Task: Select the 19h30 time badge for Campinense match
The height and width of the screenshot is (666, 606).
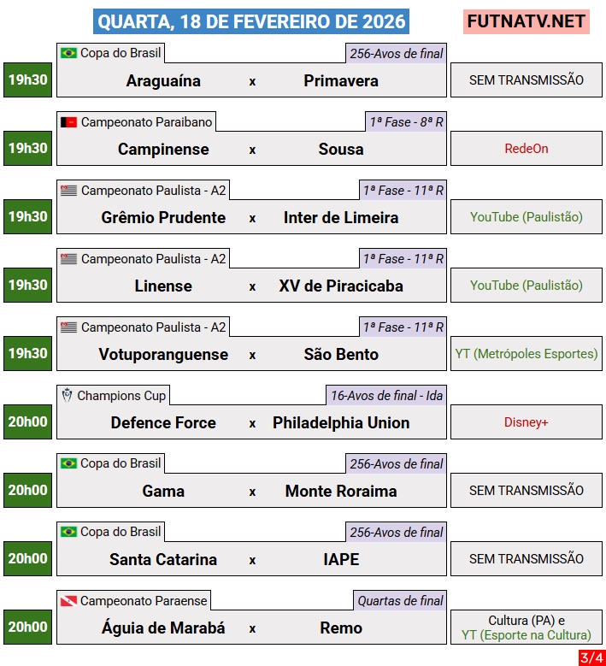Action: pos(27,149)
